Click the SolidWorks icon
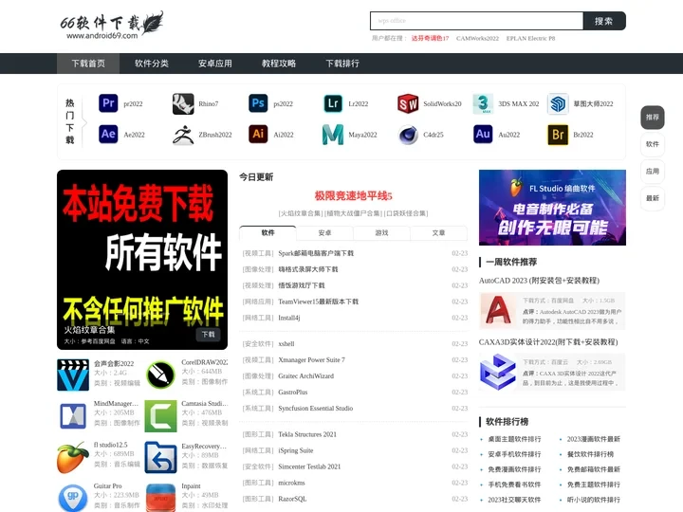683x512 pixels. pyautogui.click(x=408, y=103)
